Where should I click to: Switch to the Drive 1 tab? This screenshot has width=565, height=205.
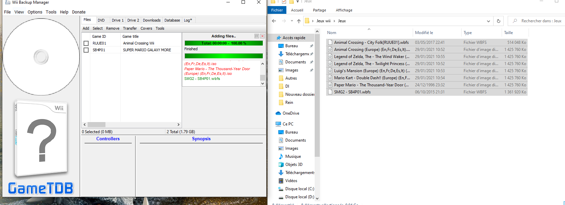click(x=118, y=20)
